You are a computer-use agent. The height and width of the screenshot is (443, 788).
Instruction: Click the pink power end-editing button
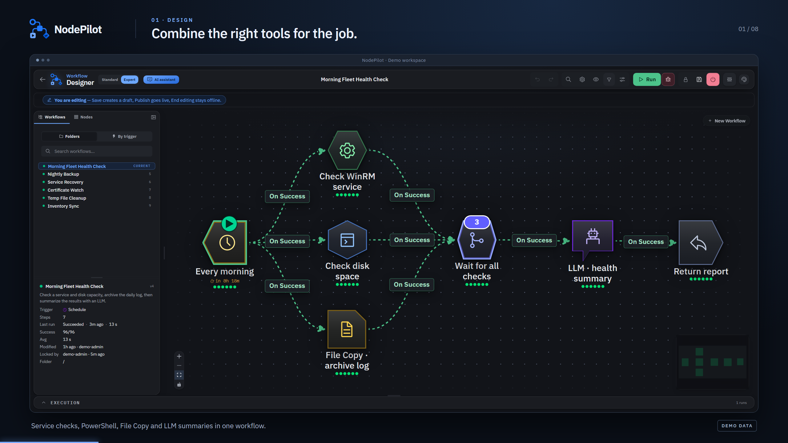tap(713, 79)
